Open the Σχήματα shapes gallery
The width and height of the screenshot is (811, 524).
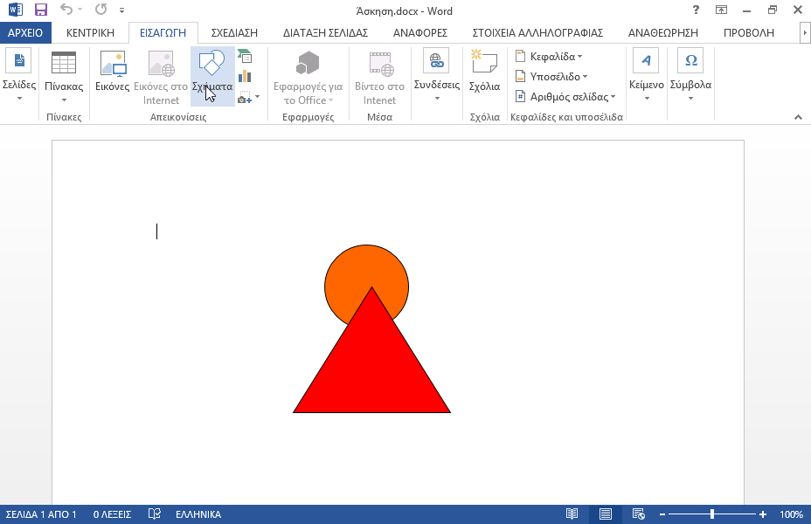pyautogui.click(x=212, y=77)
